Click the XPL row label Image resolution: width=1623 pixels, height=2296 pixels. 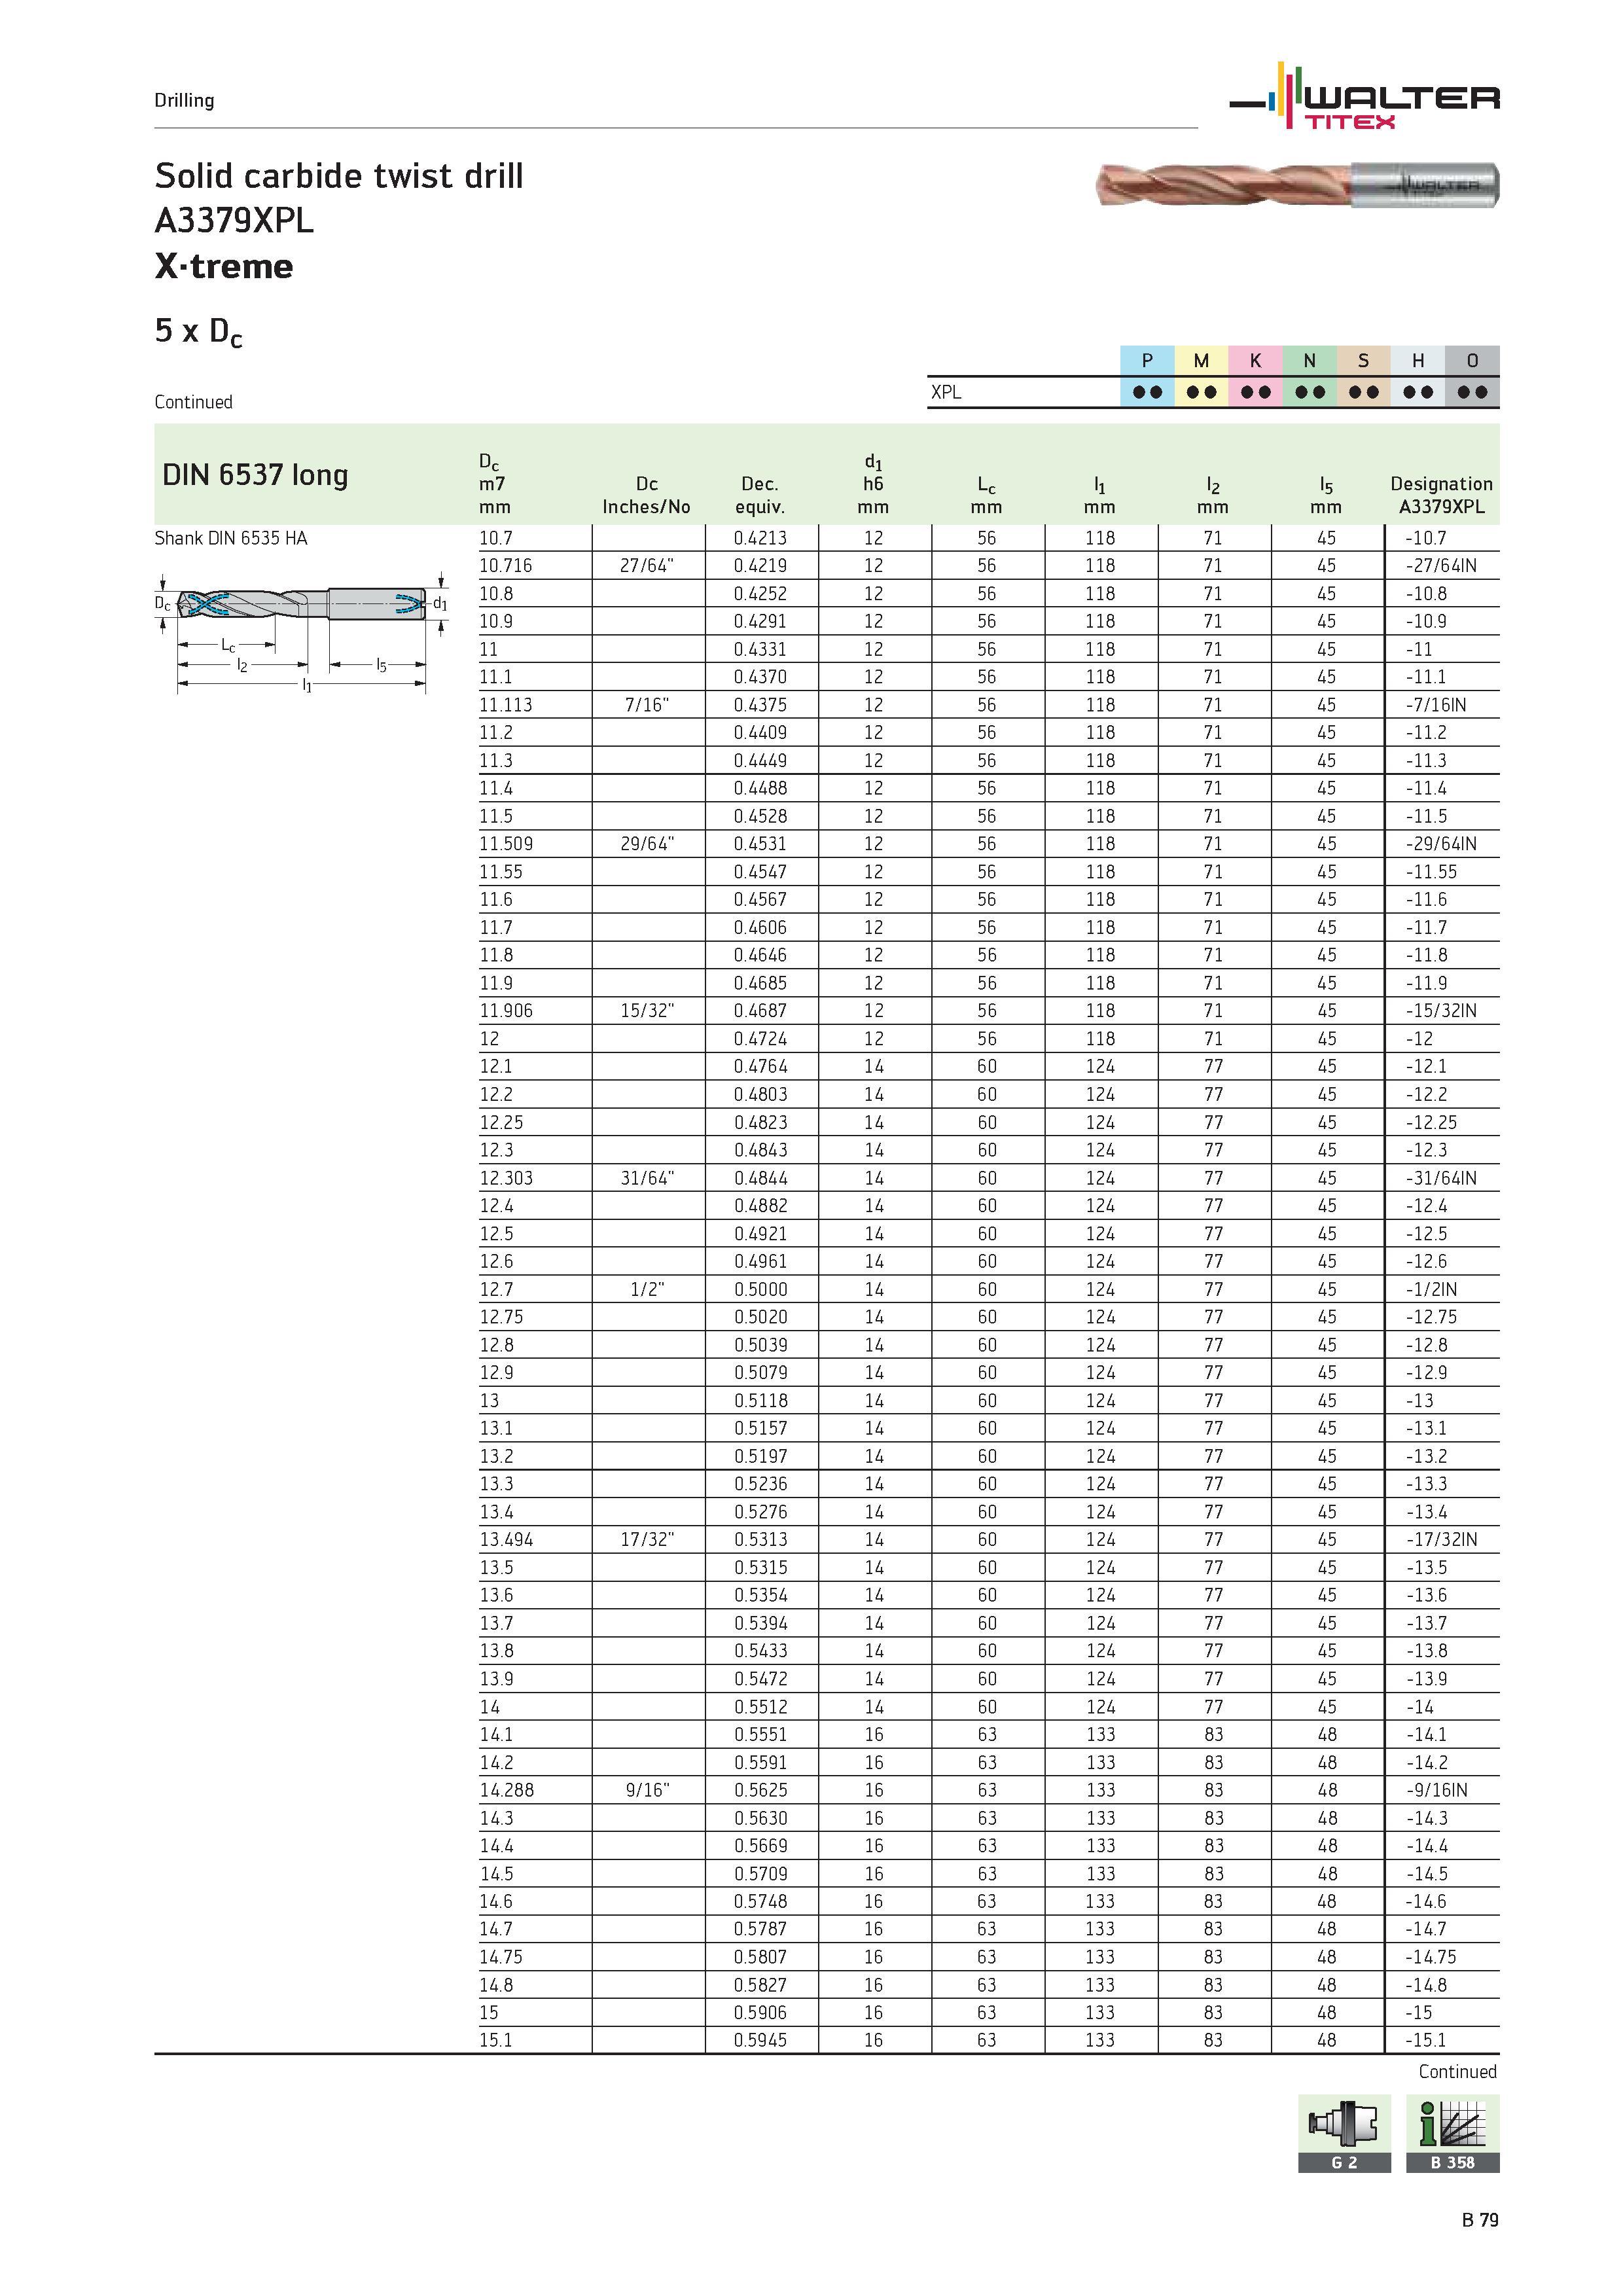click(946, 392)
